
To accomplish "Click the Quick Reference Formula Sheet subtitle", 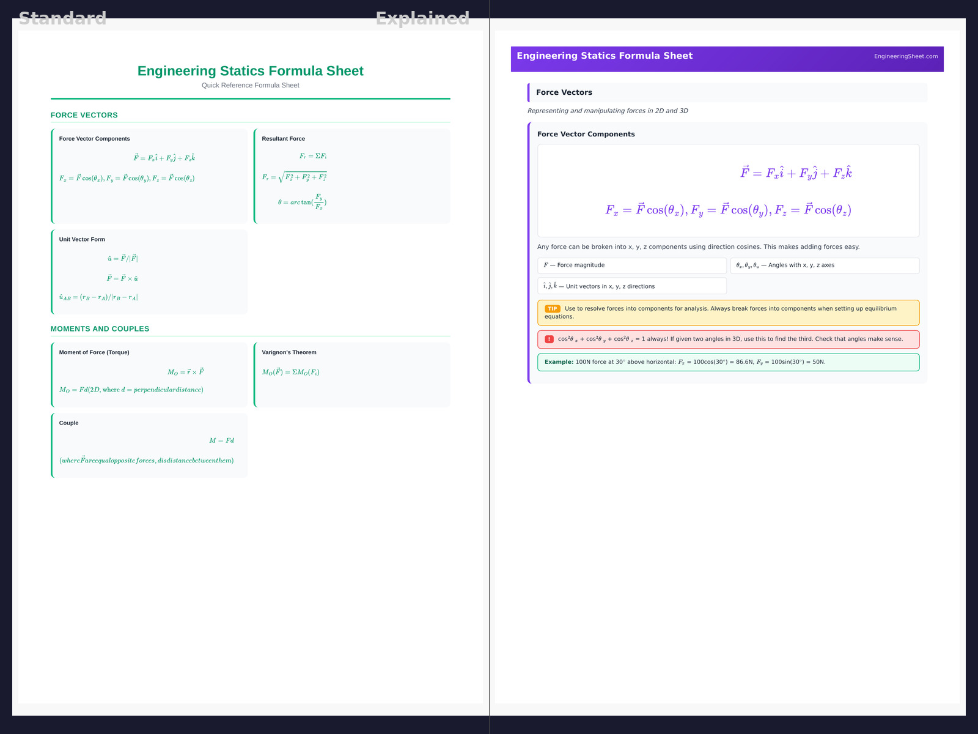I will pyautogui.click(x=250, y=85).
